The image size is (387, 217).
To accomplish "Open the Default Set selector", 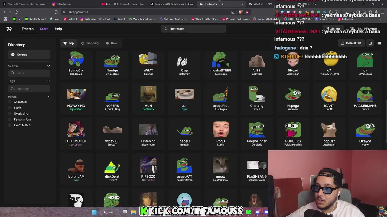I will (x=351, y=43).
